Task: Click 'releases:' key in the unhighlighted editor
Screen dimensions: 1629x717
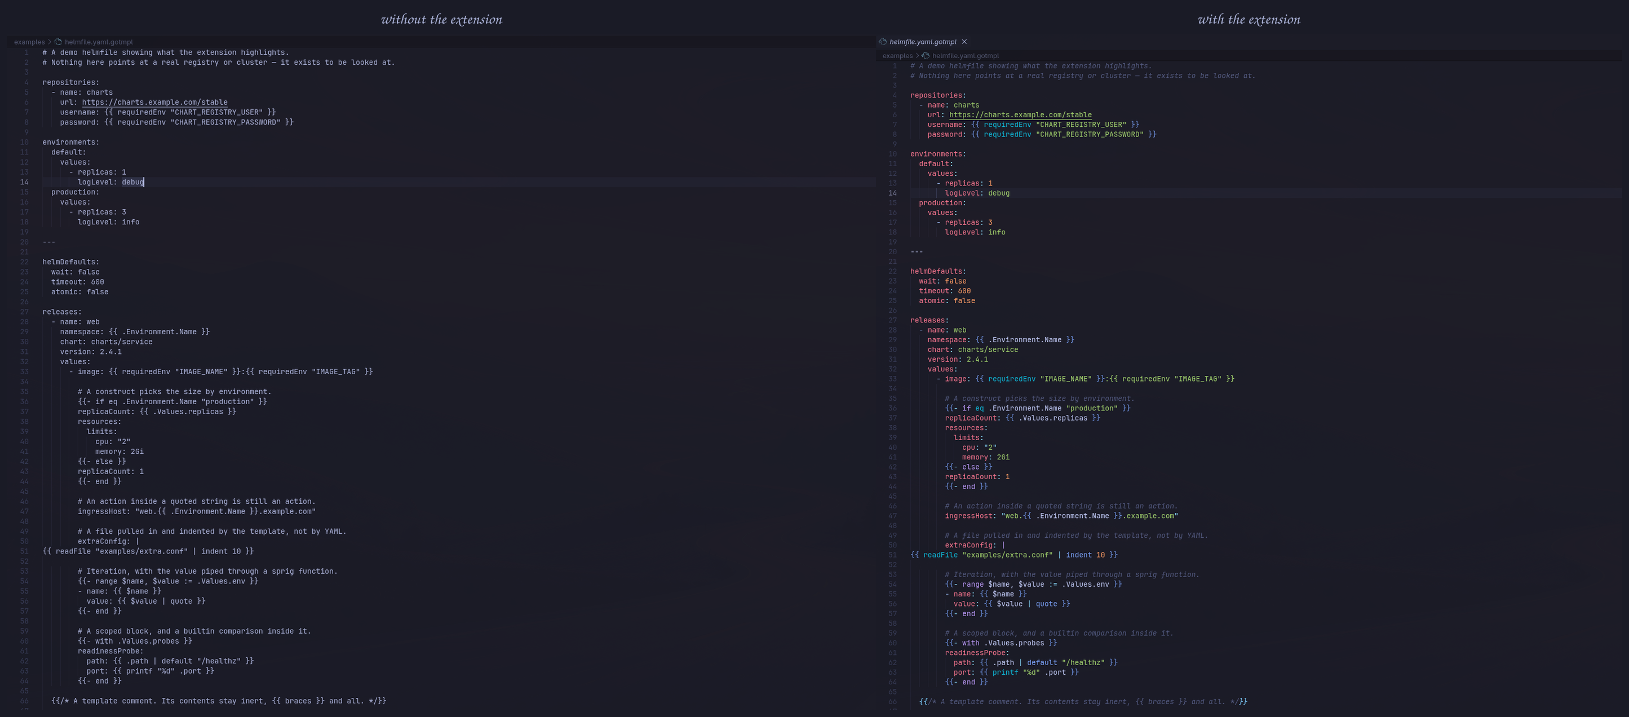Action: [x=62, y=312]
